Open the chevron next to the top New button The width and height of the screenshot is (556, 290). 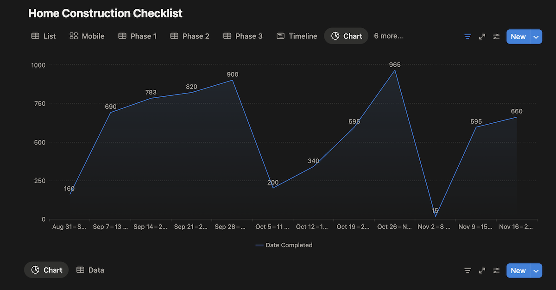coord(537,36)
